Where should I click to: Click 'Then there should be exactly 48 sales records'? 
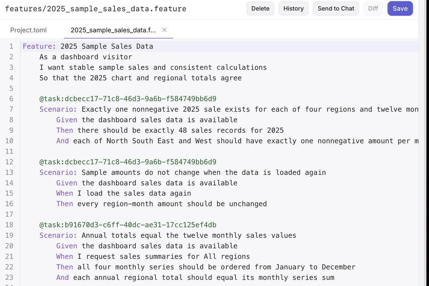tap(170, 130)
